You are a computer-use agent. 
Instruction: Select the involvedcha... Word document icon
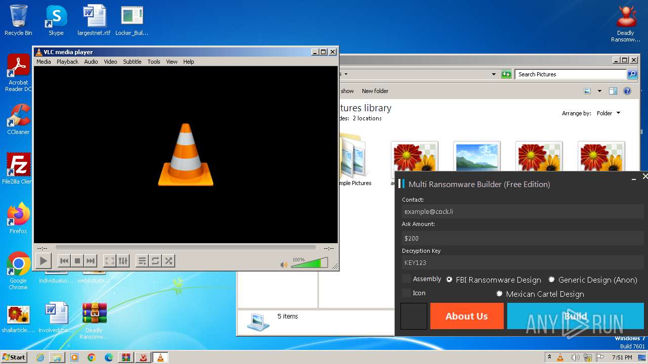point(57,317)
